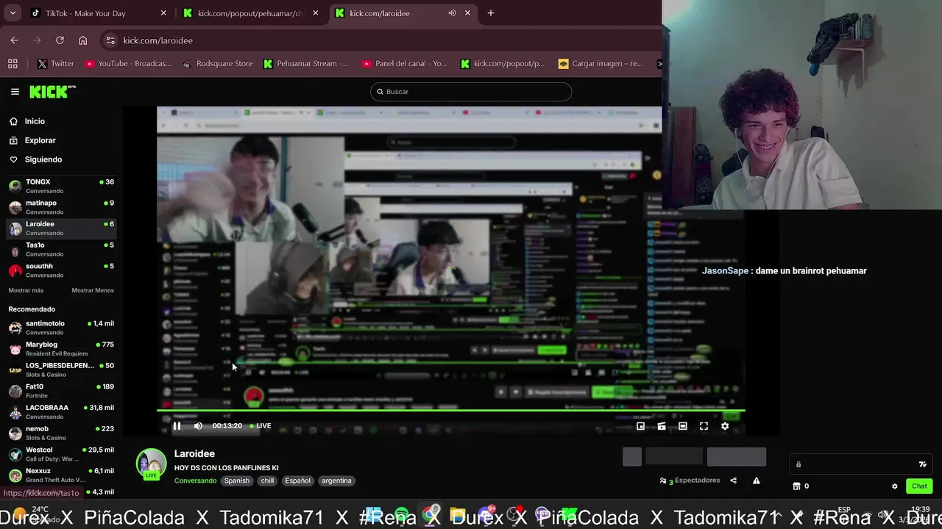Toggle theater mode in player
The height and width of the screenshot is (529, 942).
pos(683,426)
